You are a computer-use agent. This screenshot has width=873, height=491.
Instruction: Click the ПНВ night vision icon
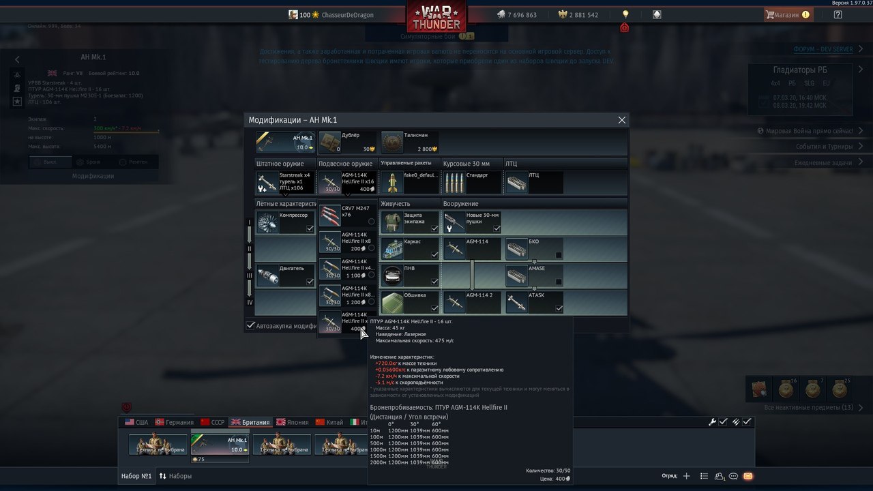tap(392, 276)
